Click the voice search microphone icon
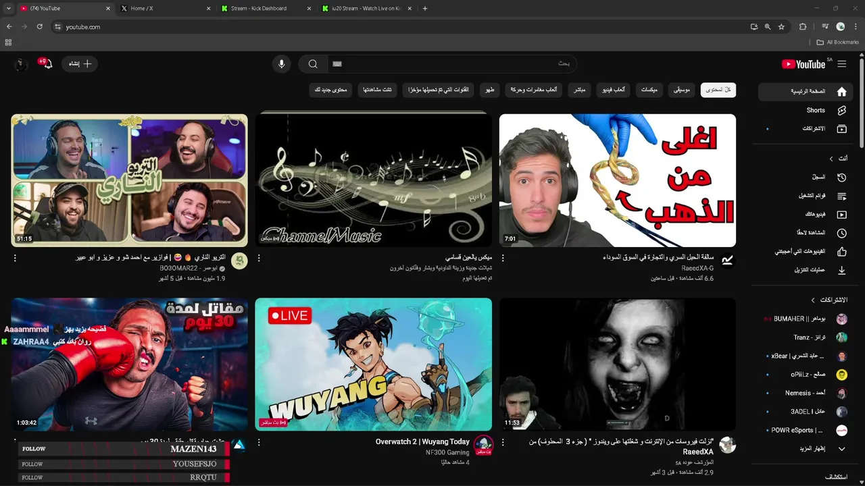Screen dimensions: 865x486 [x=282, y=64]
